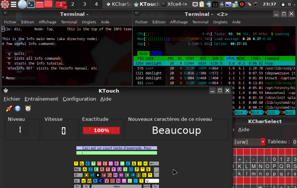The image size is (297, 188).
Task: Click the highlighted dark blue C key
Action: click(101, 181)
